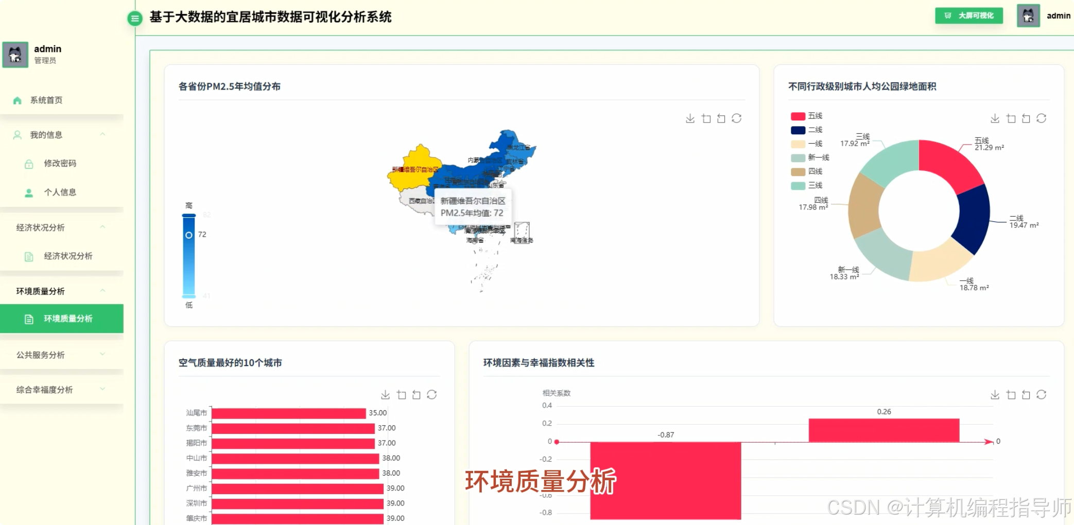Click the admin avatar in the sidebar
Screen dimensions: 1074x525
point(15,55)
